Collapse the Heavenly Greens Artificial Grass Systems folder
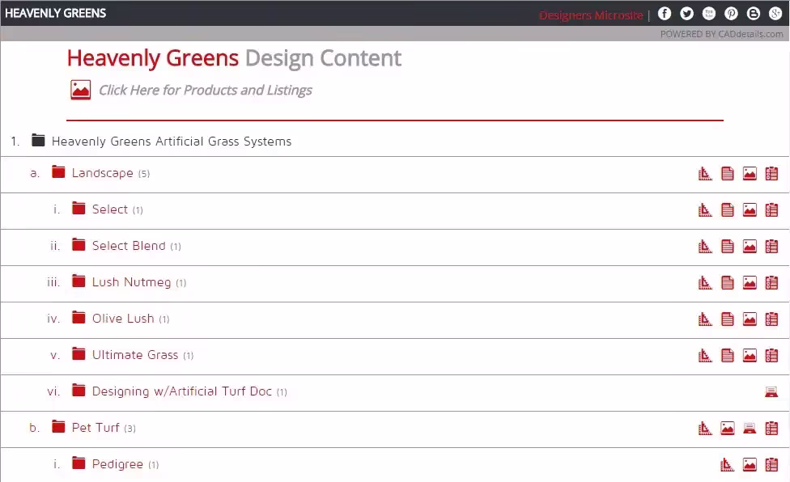 [38, 140]
